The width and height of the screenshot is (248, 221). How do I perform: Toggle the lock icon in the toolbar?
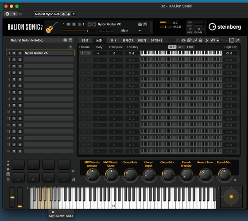pos(201,40)
